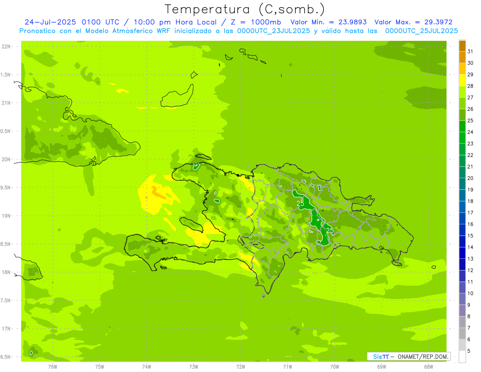Screen dimensions: 481x372
Task: Click the "21N" latitude axis label
Action: tap(6, 103)
